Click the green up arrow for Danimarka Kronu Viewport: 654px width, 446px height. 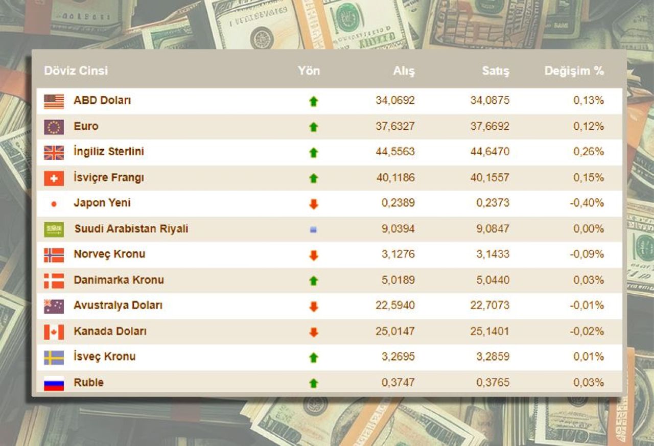coord(314,281)
